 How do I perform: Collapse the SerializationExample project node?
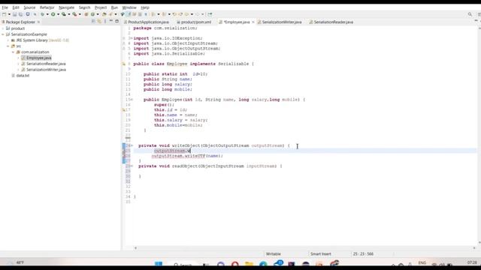tap(3, 34)
